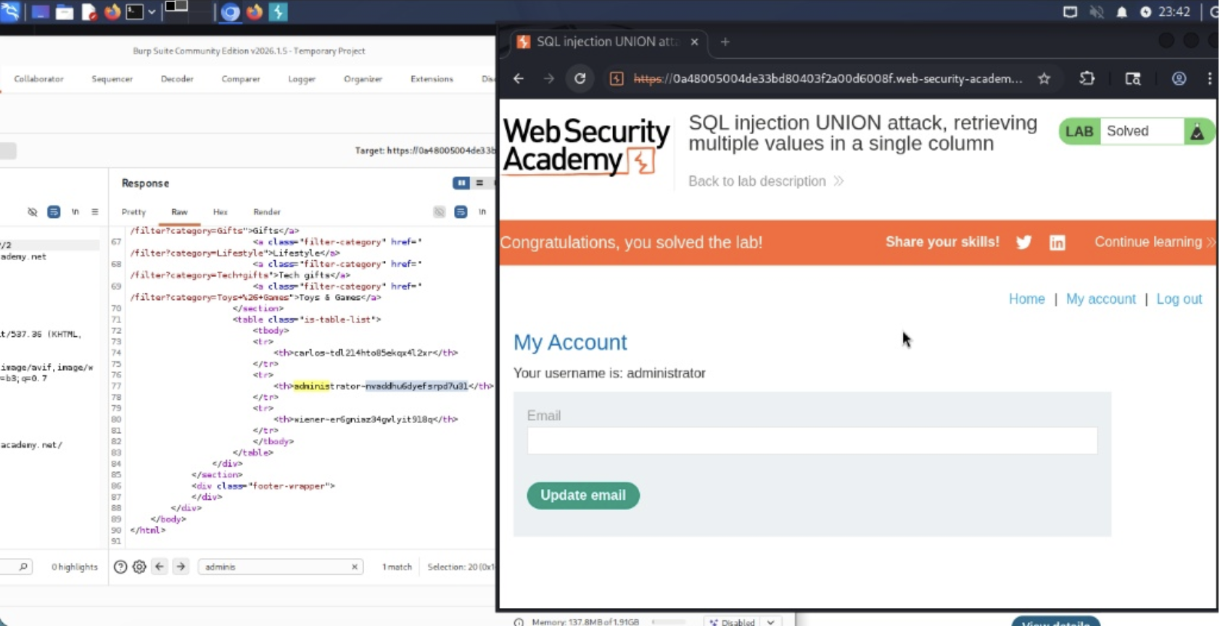The image size is (1220, 626).
Task: Share on Twitter icon in banner
Action: [x=1023, y=243]
